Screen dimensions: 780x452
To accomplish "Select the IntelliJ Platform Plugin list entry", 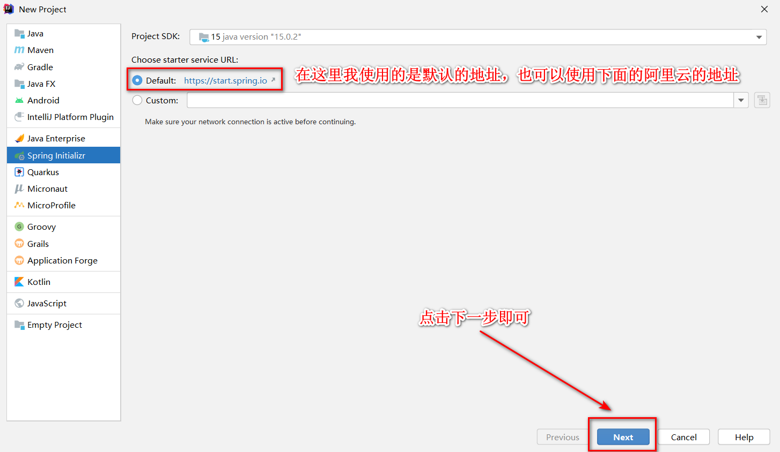I will (x=63, y=117).
